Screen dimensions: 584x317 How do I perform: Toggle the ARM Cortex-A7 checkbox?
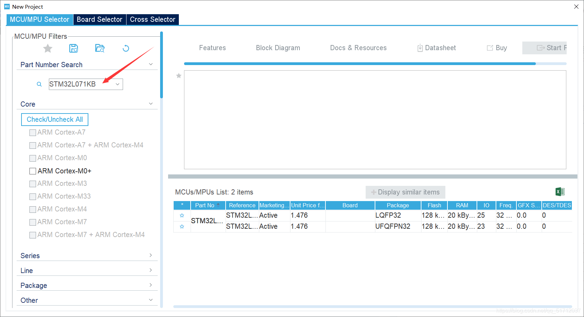(x=33, y=133)
